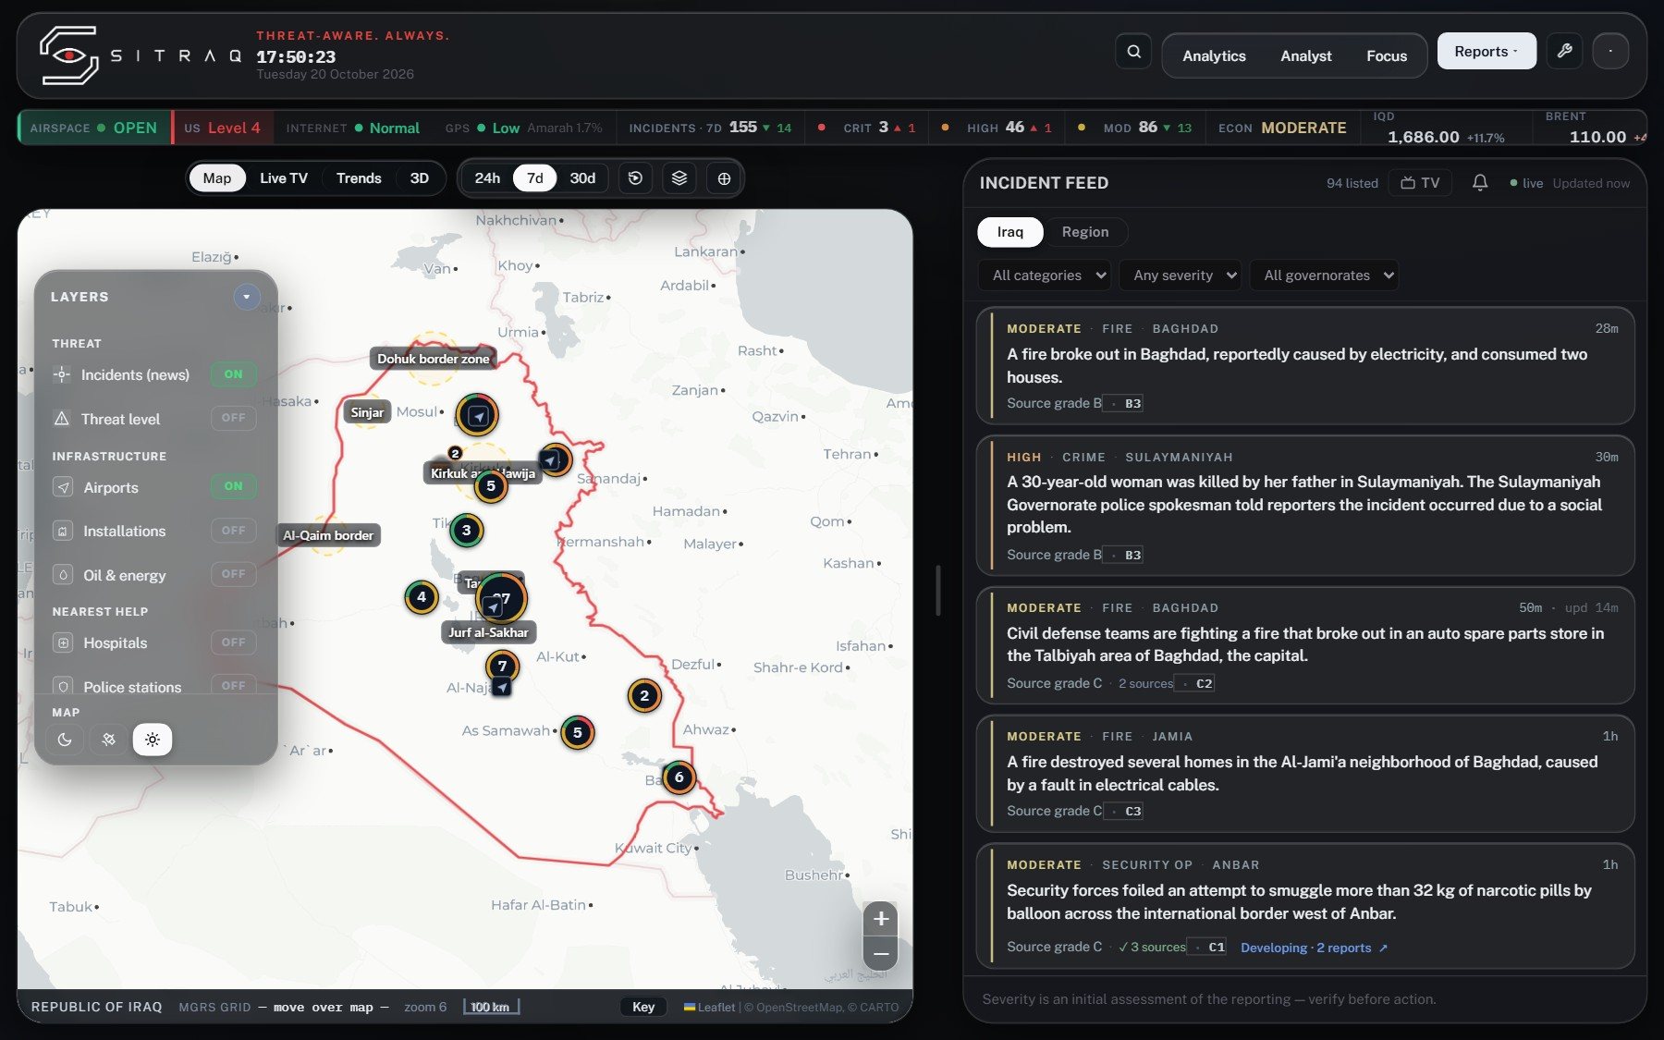Select the 24h time range
This screenshot has height=1040, width=1664.
[487, 178]
